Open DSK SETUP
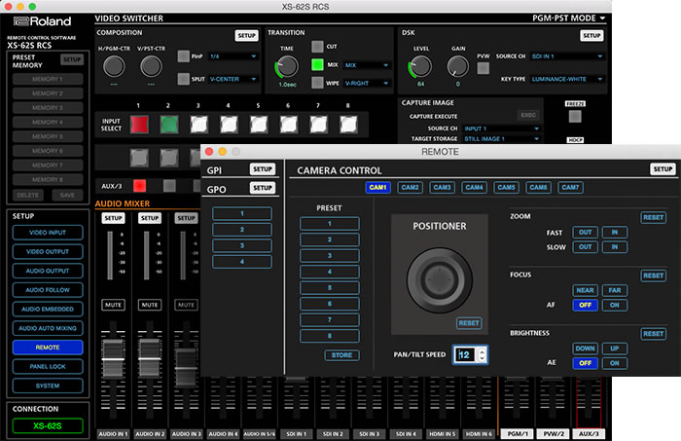 click(591, 36)
